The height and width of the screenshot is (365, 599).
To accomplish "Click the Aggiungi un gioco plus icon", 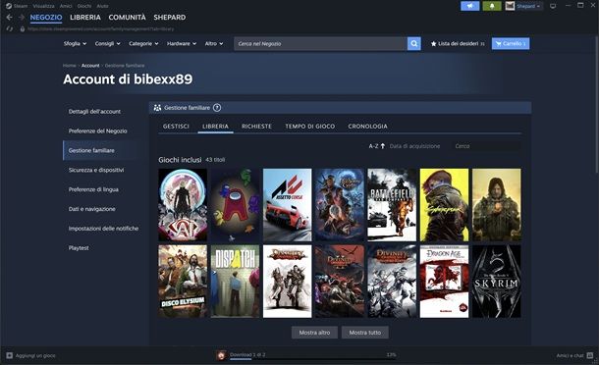I will [x=10, y=355].
